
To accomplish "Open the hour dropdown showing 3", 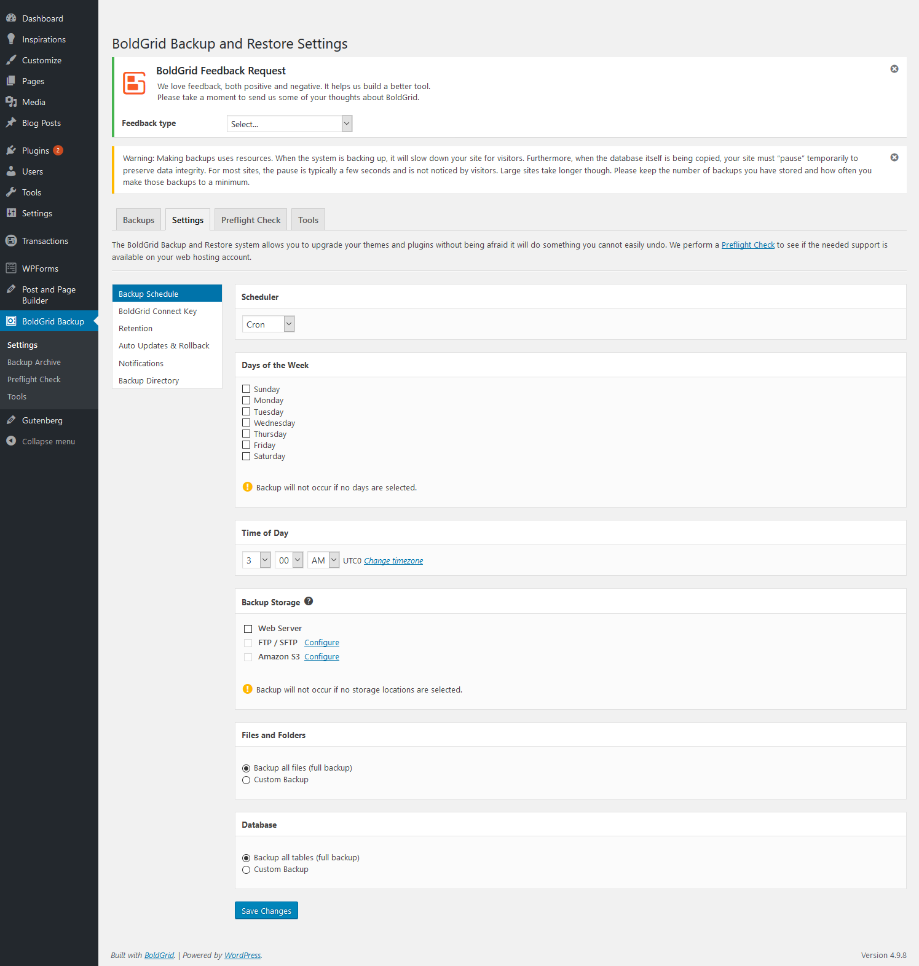I will (x=256, y=560).
